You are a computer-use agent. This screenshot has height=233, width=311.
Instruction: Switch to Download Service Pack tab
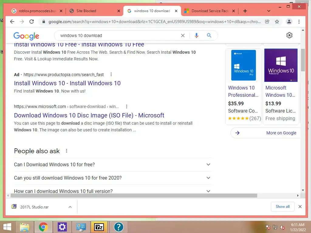pos(209,11)
